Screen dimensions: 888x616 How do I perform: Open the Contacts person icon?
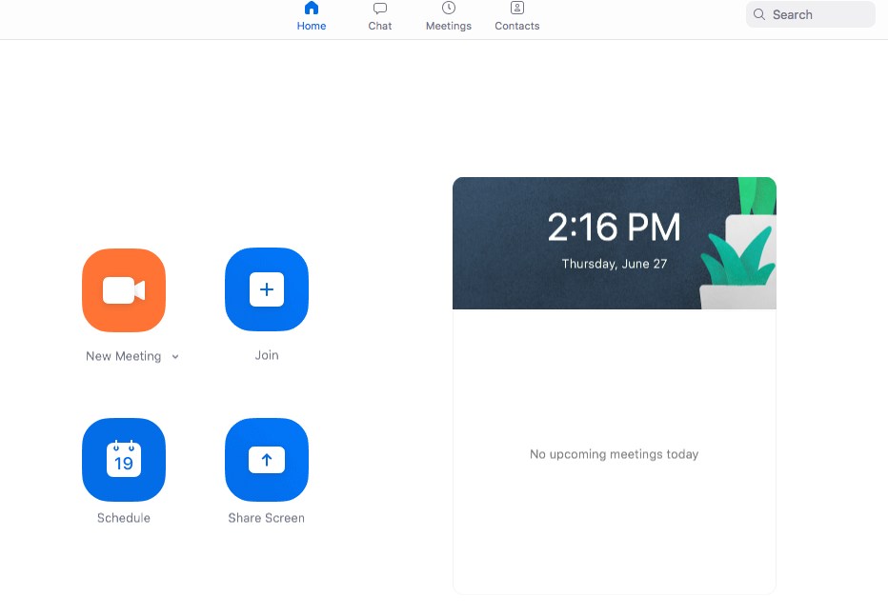pyautogui.click(x=517, y=9)
